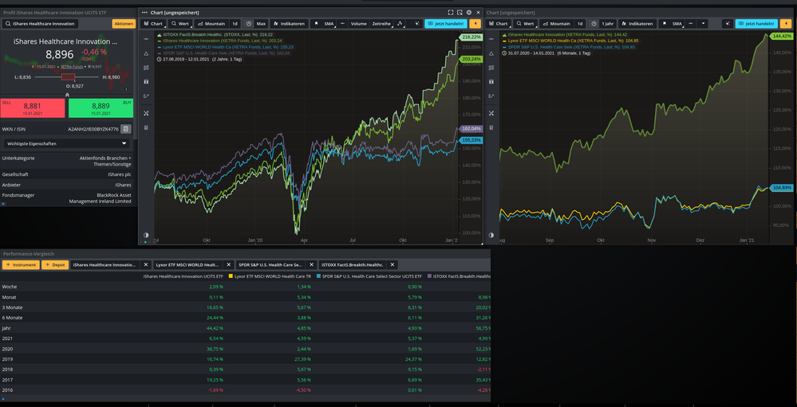Select iSTOXX FactS.Breakth.Healthc. comparison tab
This screenshot has width=797, height=407.
(353, 265)
